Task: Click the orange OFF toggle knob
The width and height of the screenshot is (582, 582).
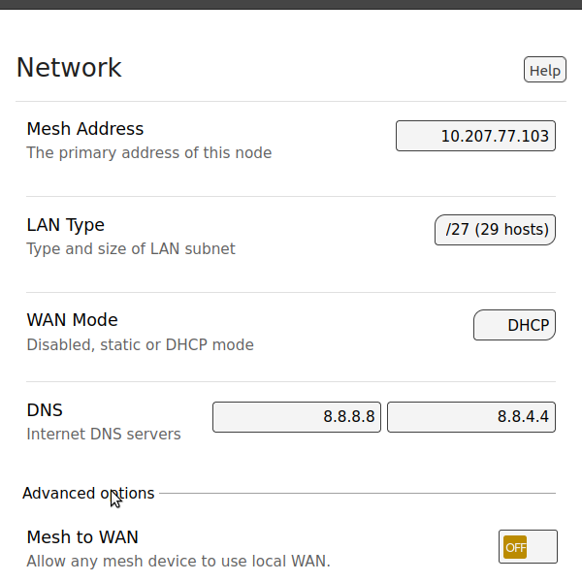Action: coord(515,547)
